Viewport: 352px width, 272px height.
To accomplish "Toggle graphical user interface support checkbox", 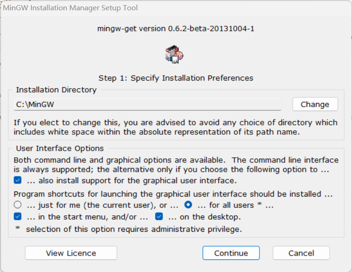I will (18, 180).
